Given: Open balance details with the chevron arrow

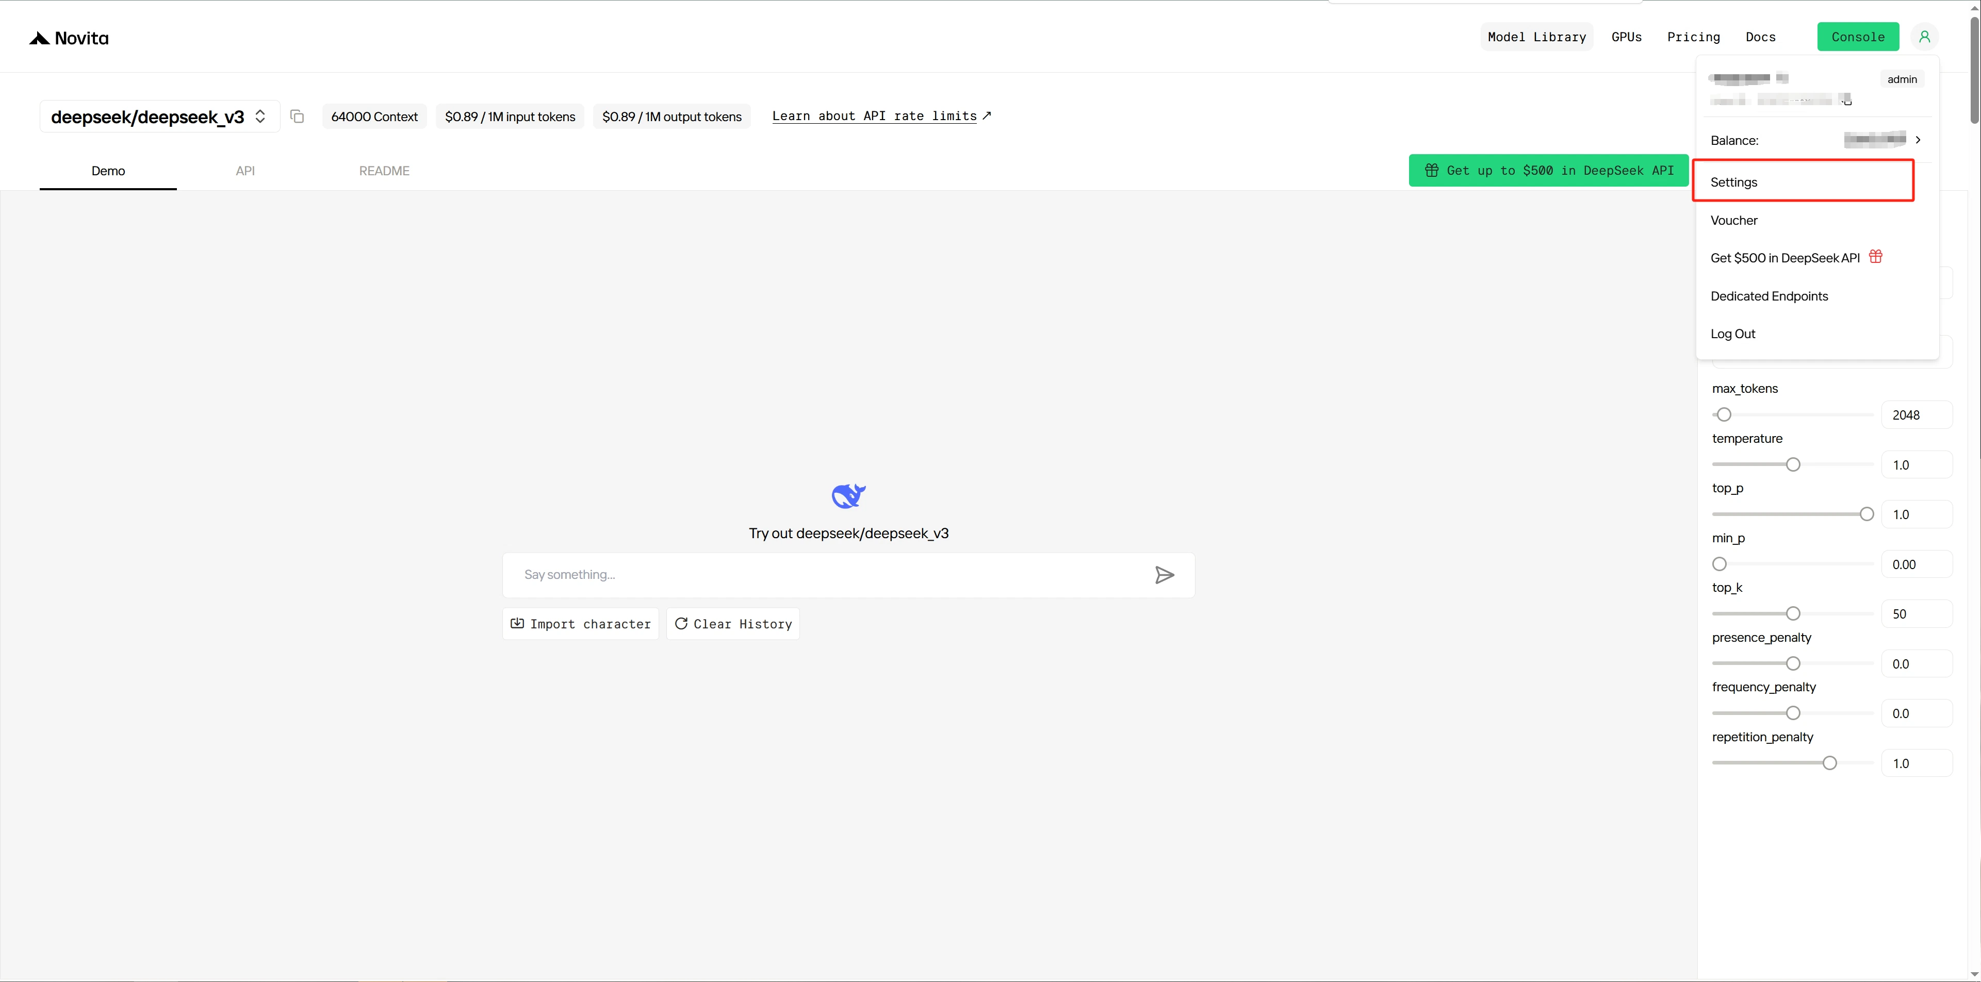Looking at the screenshot, I should 1918,140.
